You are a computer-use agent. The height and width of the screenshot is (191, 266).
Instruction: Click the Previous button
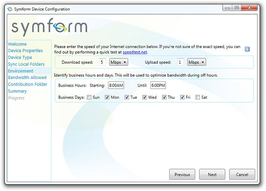pyautogui.click(x=182, y=174)
